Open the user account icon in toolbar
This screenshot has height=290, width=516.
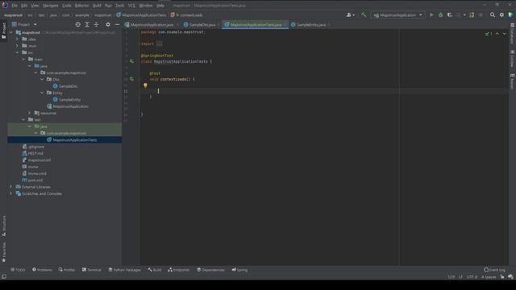[x=350, y=14]
